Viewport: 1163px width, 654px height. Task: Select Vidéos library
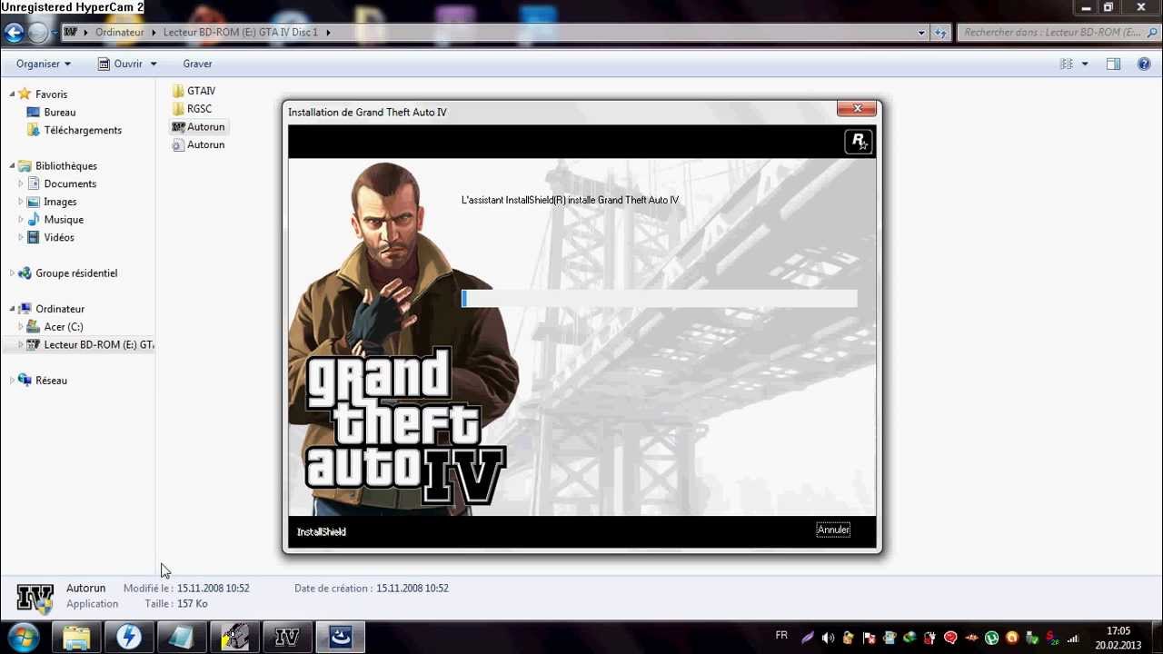[x=59, y=237]
